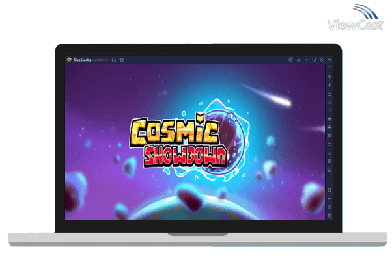392x269 pixels.
Task: Open the multi-instance manager icon
Action: click(329, 153)
